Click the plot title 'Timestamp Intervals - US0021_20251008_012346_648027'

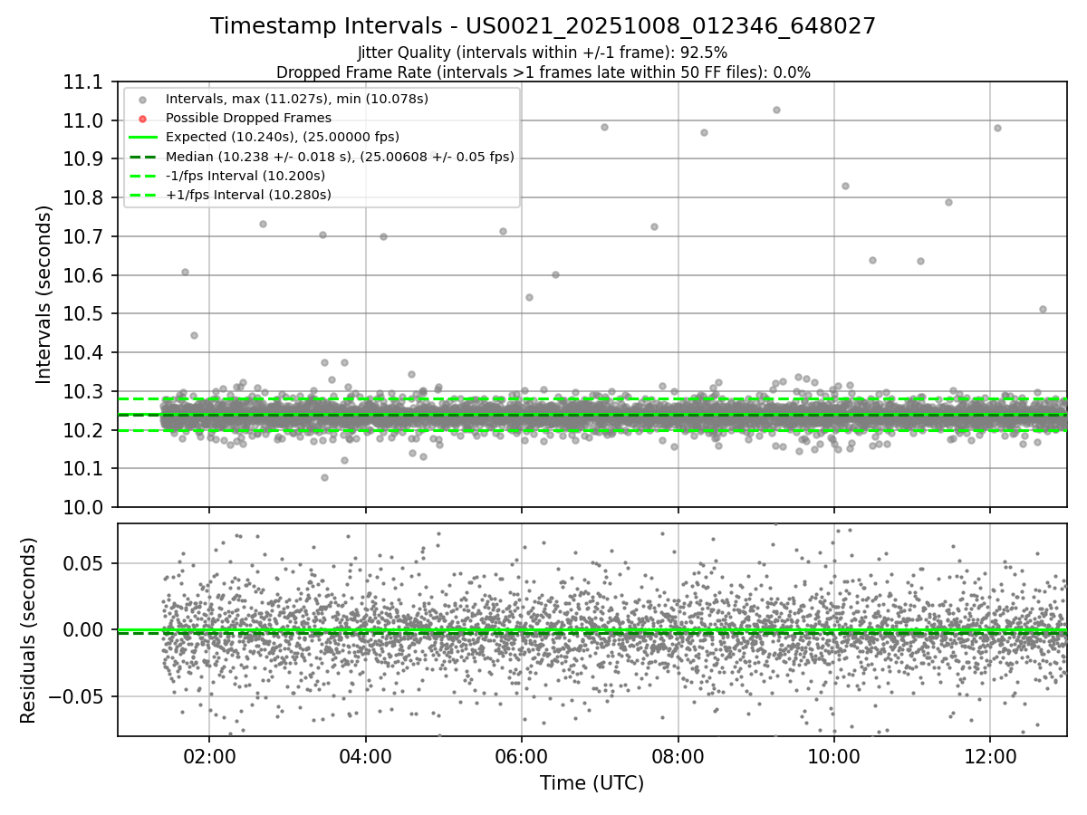tap(543, 26)
